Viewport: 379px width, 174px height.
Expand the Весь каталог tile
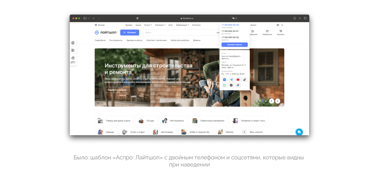click(x=253, y=132)
